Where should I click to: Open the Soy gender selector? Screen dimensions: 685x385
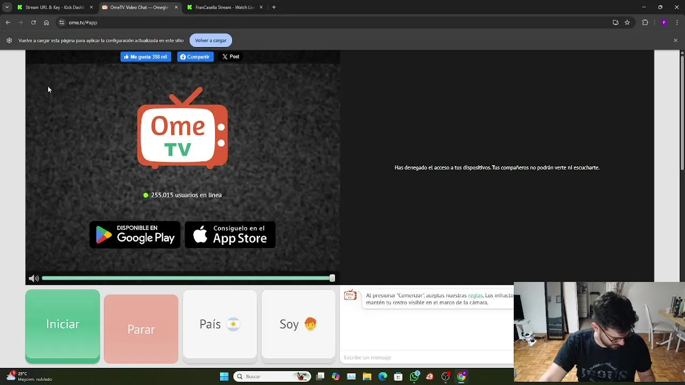click(299, 325)
